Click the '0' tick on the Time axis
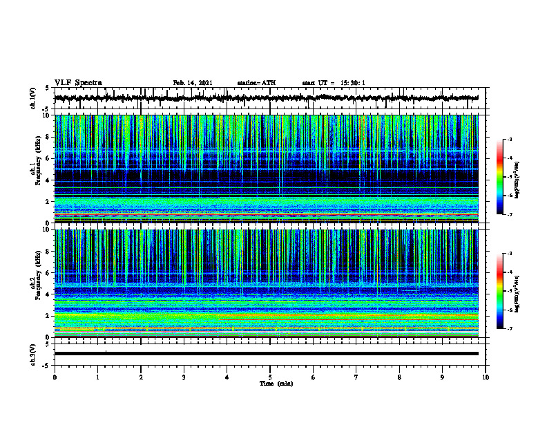This screenshot has height=423, width=547. pos(55,377)
